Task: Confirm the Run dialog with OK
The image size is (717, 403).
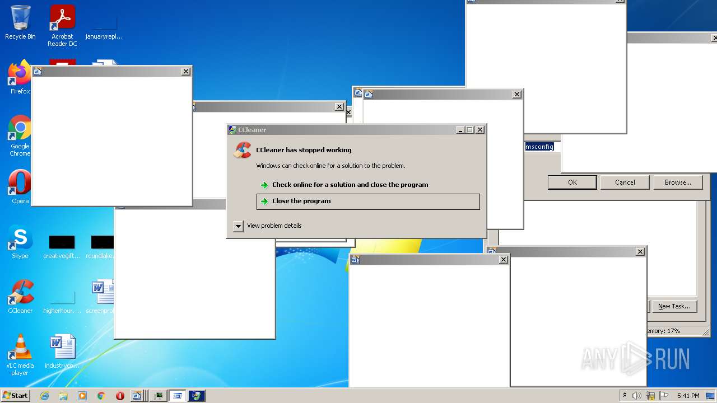Action: pyautogui.click(x=572, y=182)
